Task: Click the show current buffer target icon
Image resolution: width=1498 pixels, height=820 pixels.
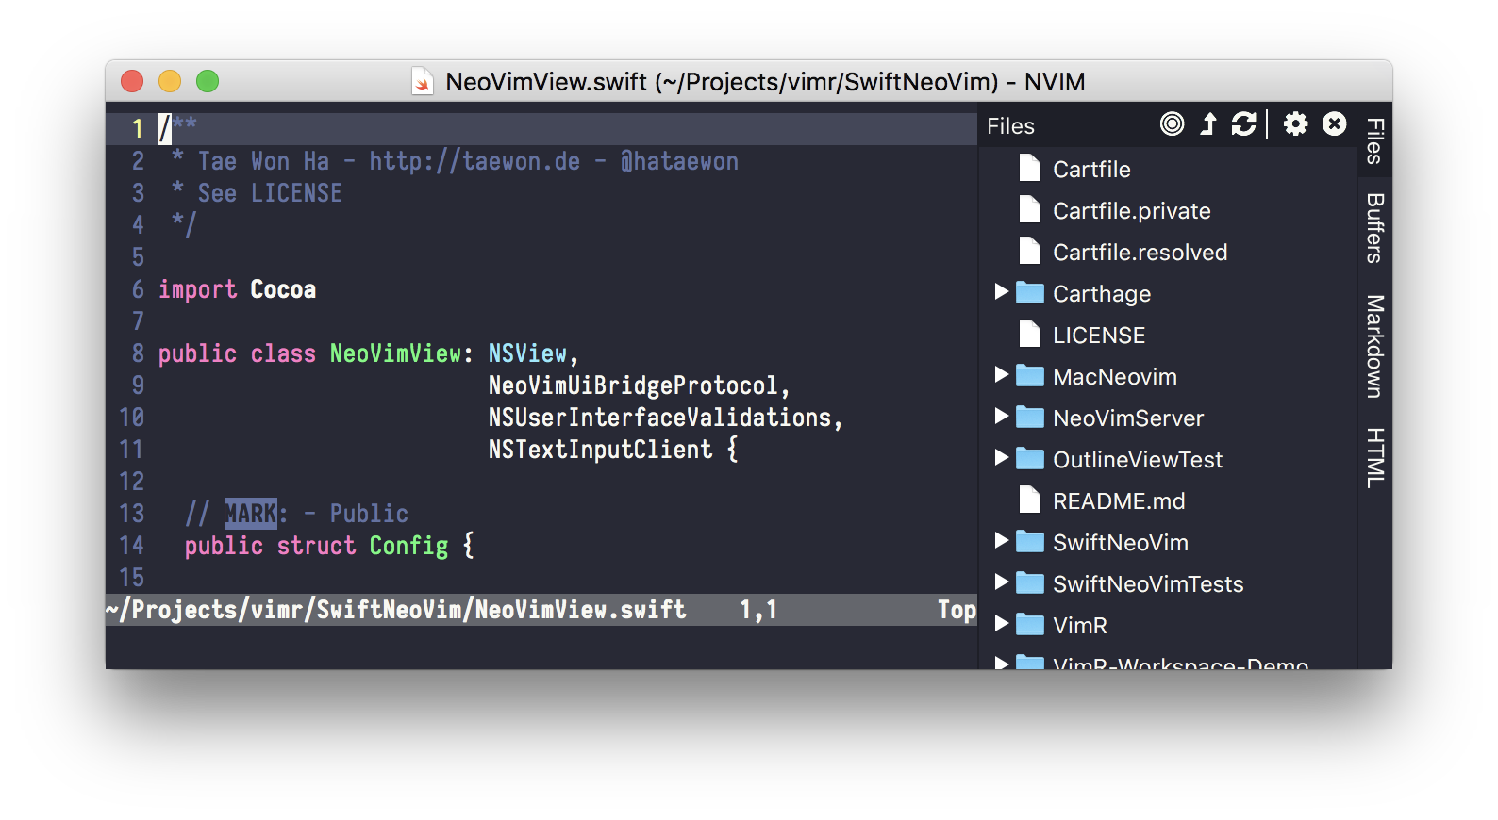Action: pos(1172,123)
